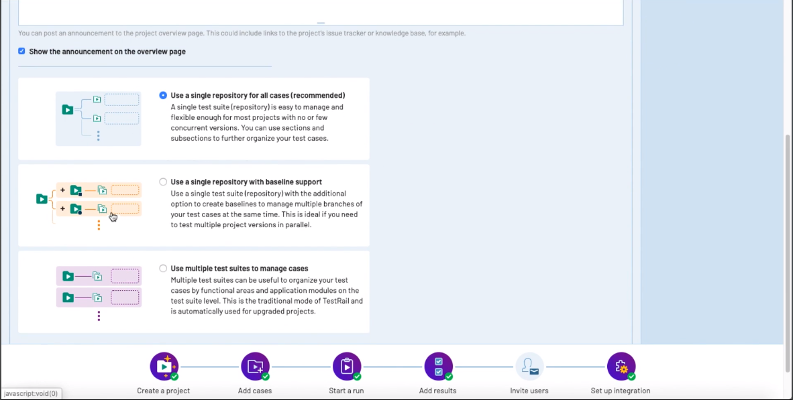Open the Invite users step icon
Image resolution: width=793 pixels, height=400 pixels.
click(x=529, y=366)
